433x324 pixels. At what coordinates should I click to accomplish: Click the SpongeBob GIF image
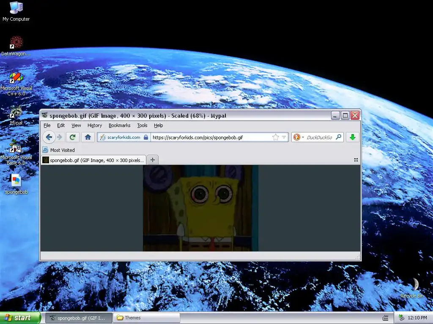point(200,208)
